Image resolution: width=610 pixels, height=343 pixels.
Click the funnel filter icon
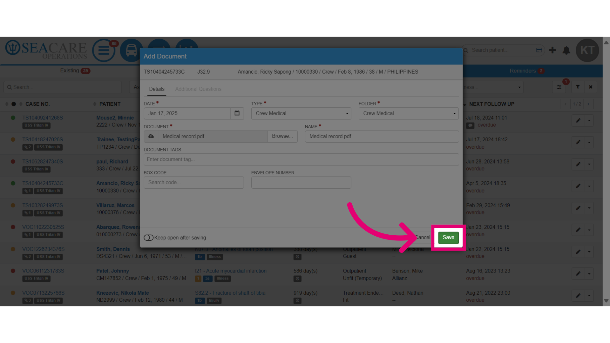(578, 87)
